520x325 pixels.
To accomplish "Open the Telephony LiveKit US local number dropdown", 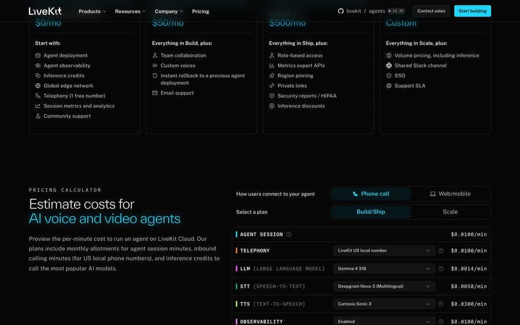I will pos(384,251).
